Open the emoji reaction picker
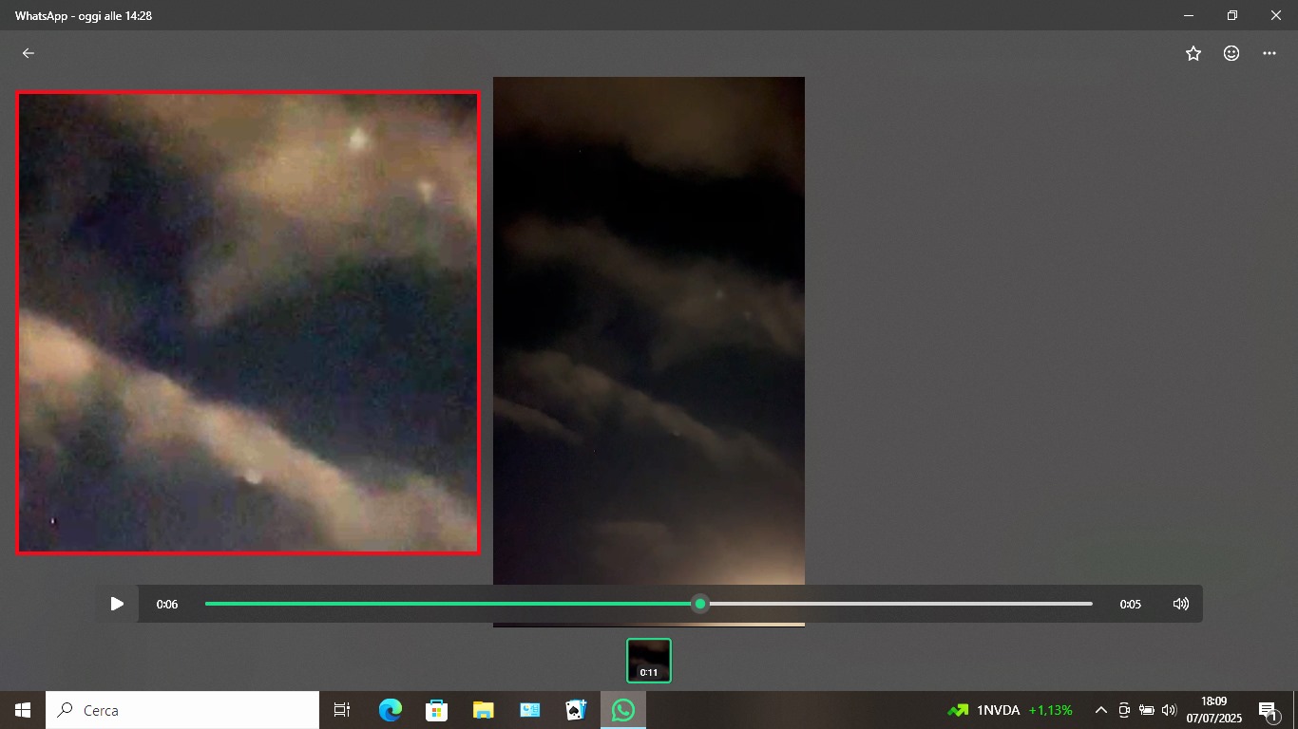This screenshot has width=1298, height=729. coord(1231,53)
